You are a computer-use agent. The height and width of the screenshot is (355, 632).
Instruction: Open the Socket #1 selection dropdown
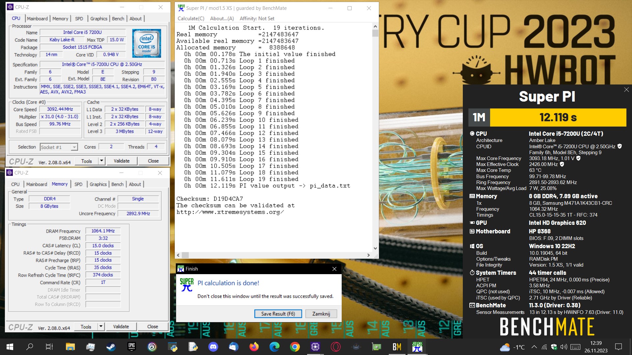(59, 147)
